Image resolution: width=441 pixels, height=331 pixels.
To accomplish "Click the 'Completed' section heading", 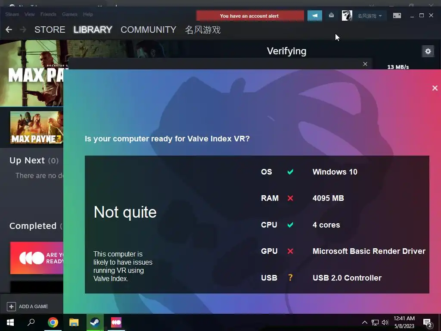I will (33, 226).
